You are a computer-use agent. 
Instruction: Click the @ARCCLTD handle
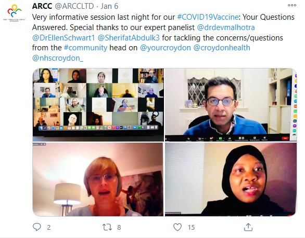(x=74, y=6)
